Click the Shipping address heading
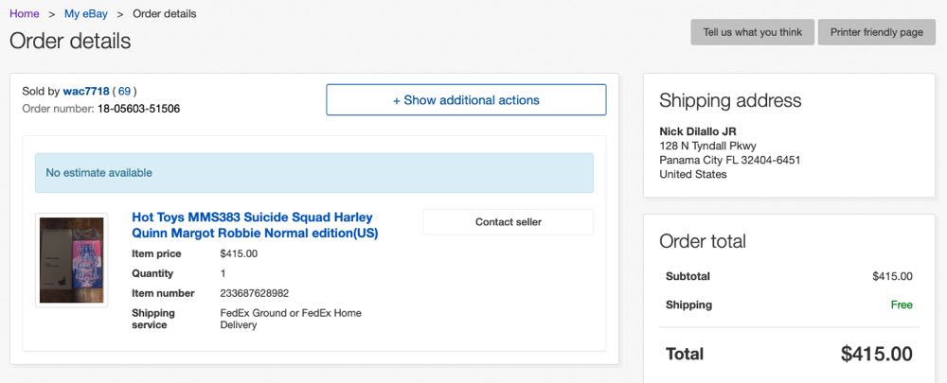The width and height of the screenshot is (947, 383). coord(730,101)
